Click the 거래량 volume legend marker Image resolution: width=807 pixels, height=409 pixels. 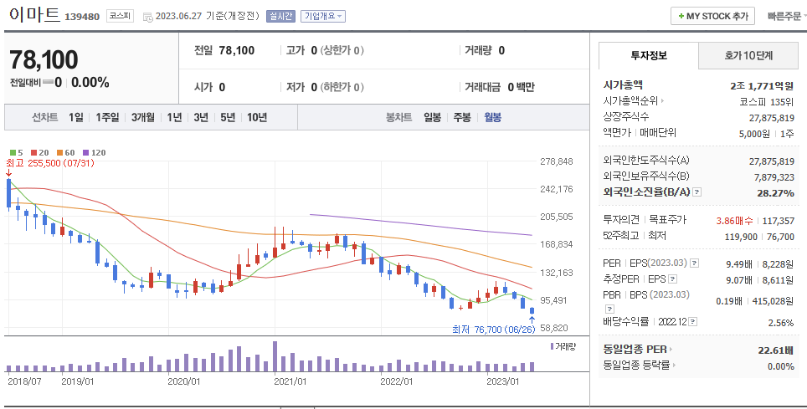[552, 346]
